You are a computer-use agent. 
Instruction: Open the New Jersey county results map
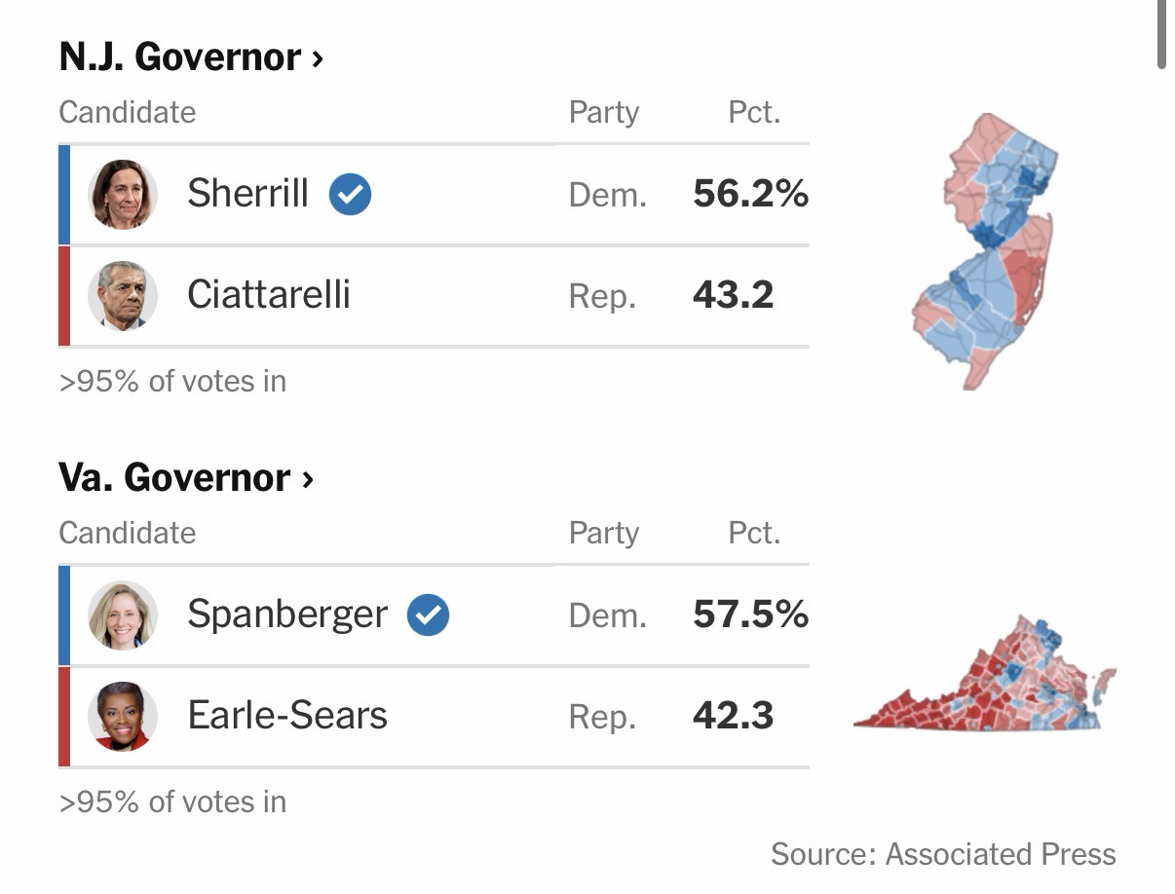(x=984, y=251)
